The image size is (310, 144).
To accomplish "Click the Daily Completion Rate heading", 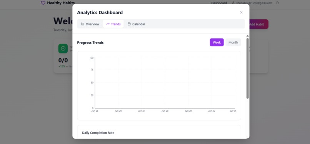I will (x=98, y=133).
